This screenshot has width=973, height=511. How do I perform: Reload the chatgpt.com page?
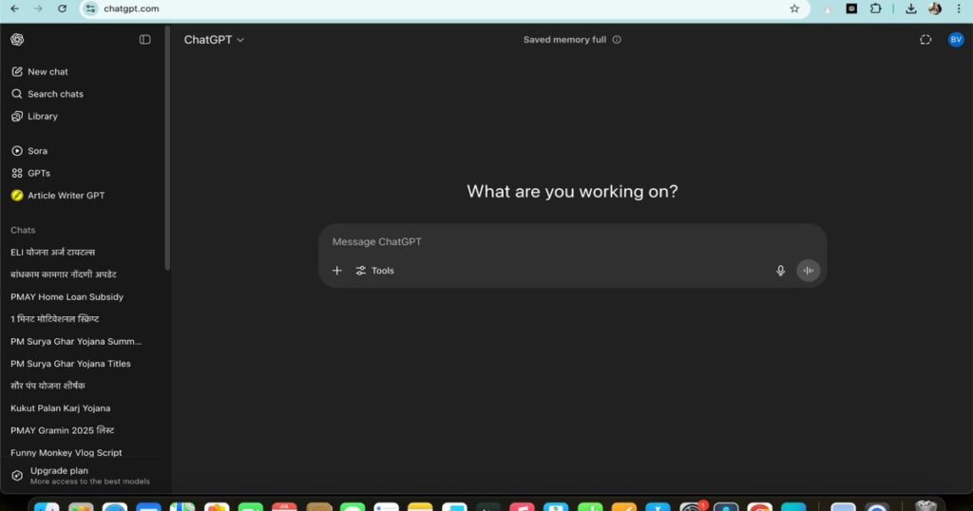pos(62,9)
